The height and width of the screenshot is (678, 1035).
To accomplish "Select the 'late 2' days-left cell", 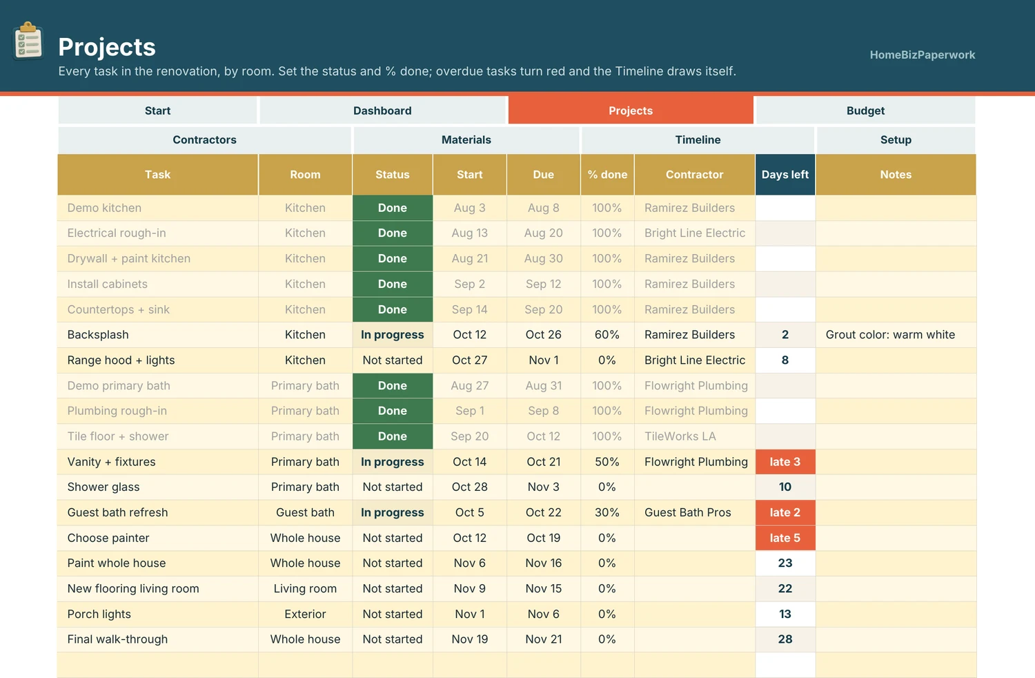I will tap(785, 512).
